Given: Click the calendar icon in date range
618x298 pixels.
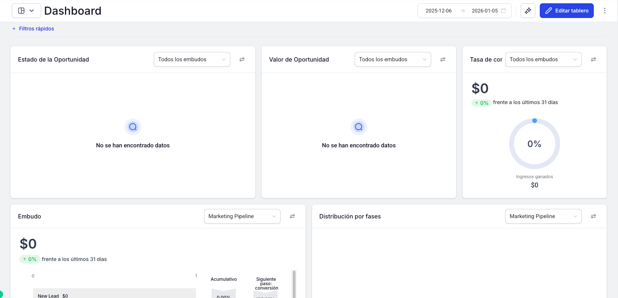Looking at the screenshot, I should 503,11.
